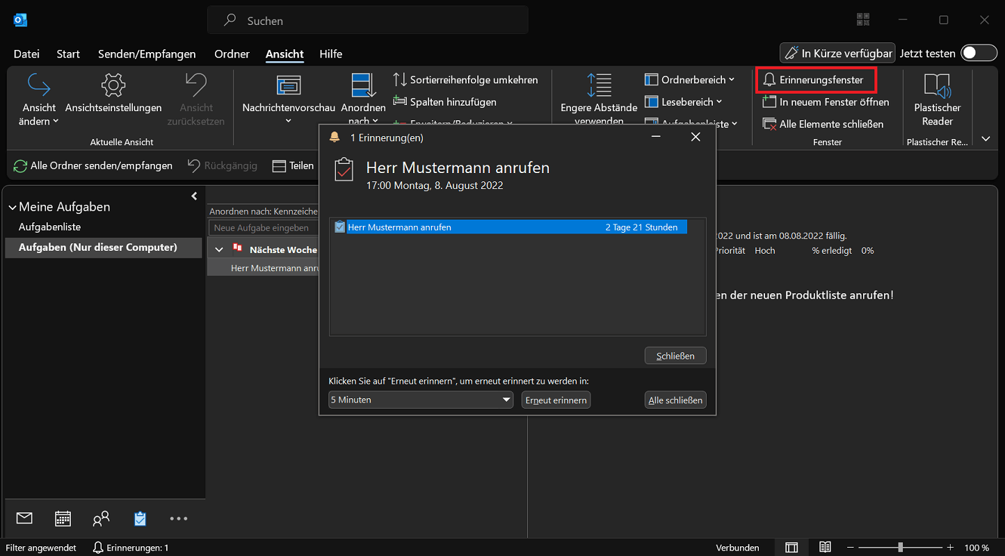This screenshot has height=556, width=1005.
Task: Collapse the Nächste Woche group
Action: pos(219,250)
